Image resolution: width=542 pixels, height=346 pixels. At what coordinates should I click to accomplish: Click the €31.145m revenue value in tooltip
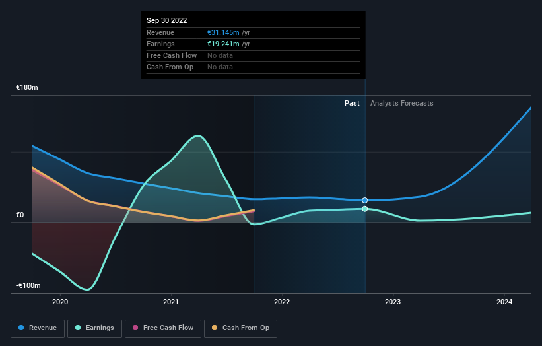pos(223,32)
